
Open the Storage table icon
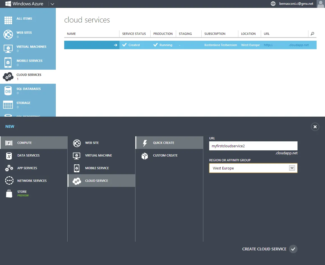click(x=8, y=105)
